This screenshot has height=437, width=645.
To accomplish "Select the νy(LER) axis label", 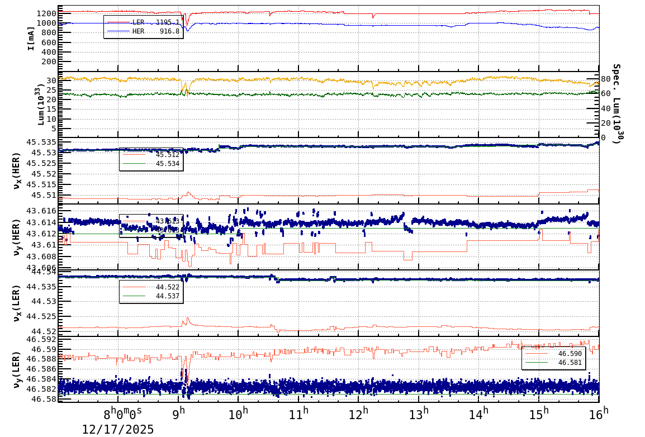I will (16, 369).
